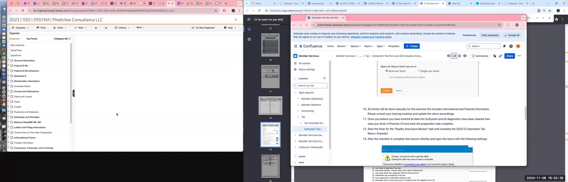This screenshot has width=568, height=182.
Task: Open the Compute menu in GoSystem toolbar
Action: (x=20, y=28)
